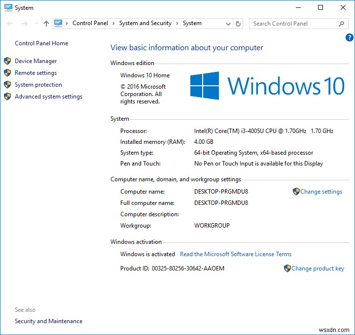This screenshot has height=335, width=355.
Task: Click shield icon beside Advanced system settings
Action: [x=7, y=96]
